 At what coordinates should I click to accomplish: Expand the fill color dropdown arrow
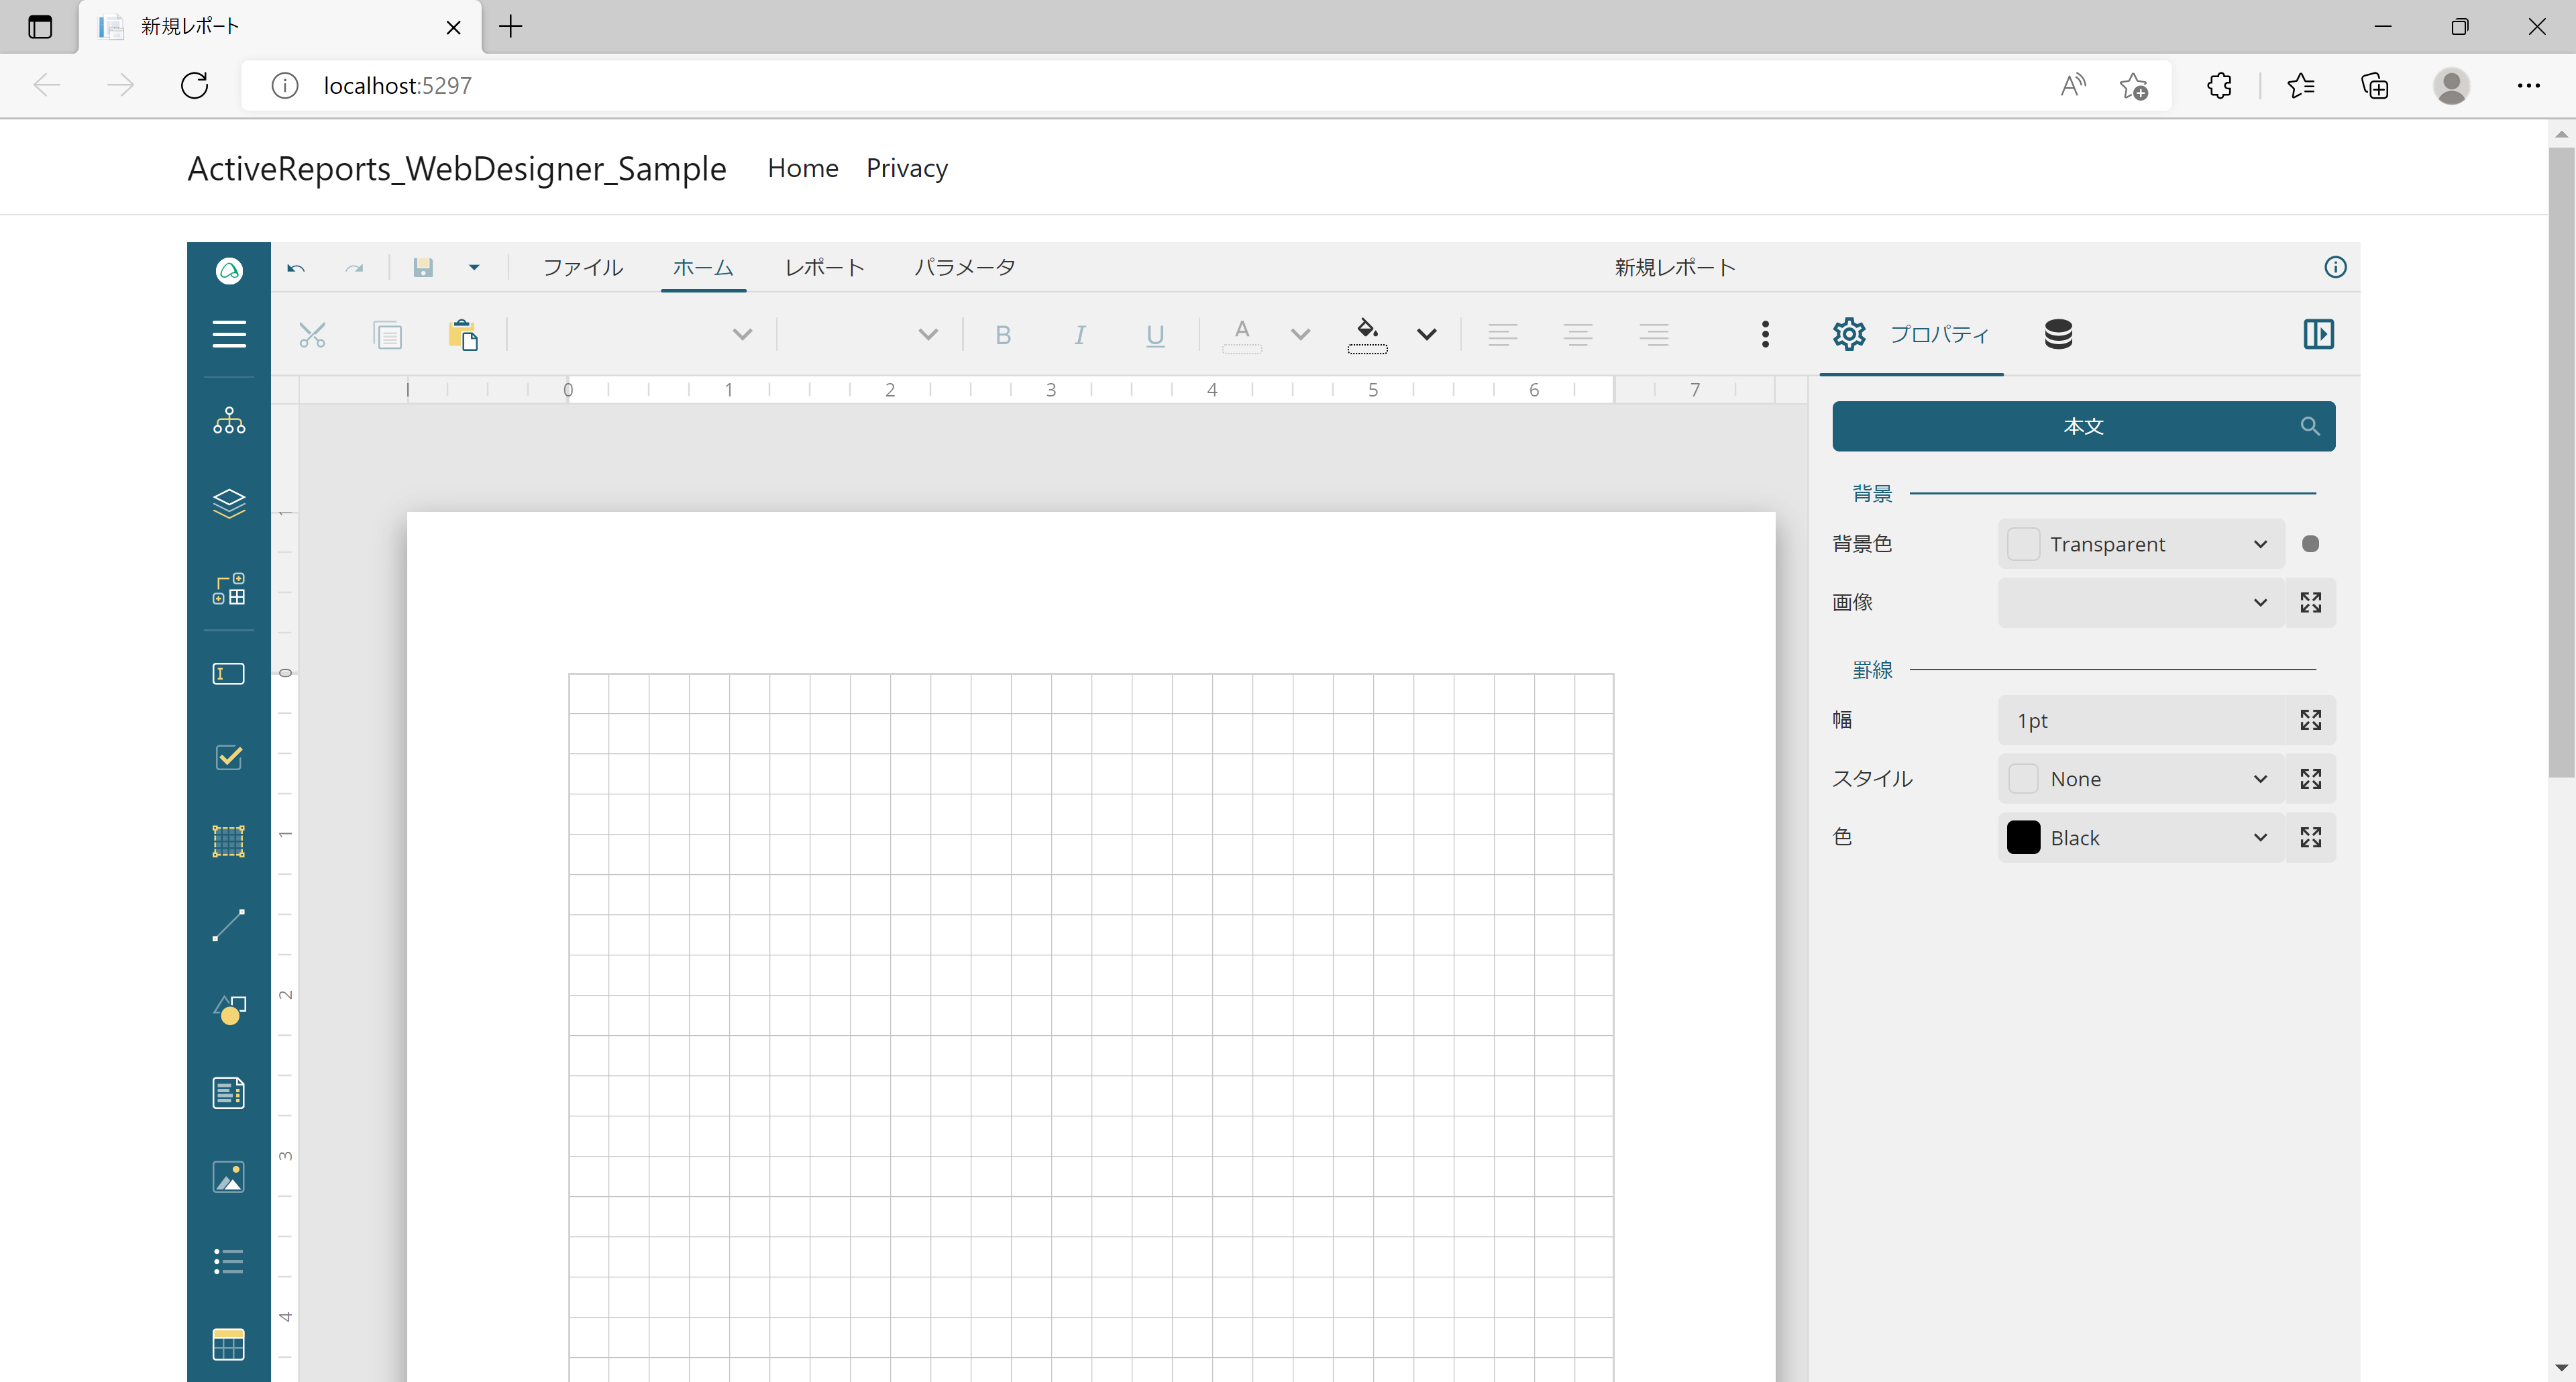coord(1427,334)
